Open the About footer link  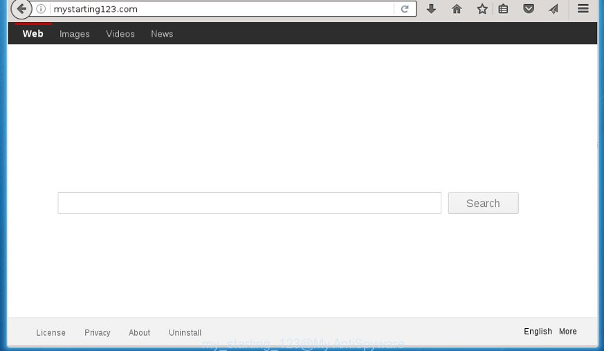[x=140, y=332]
